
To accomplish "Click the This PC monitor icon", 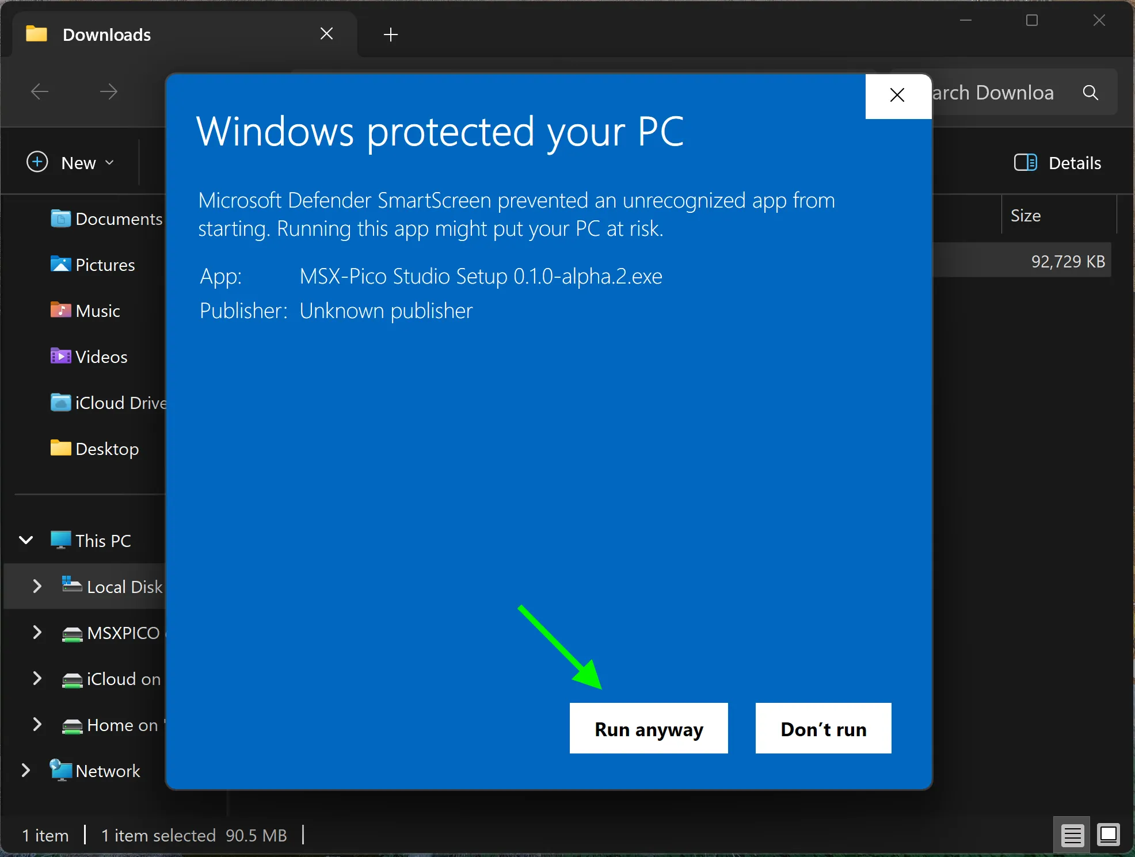I will tap(60, 540).
